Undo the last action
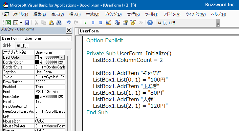The image size is (239, 131). [x=68, y=23]
